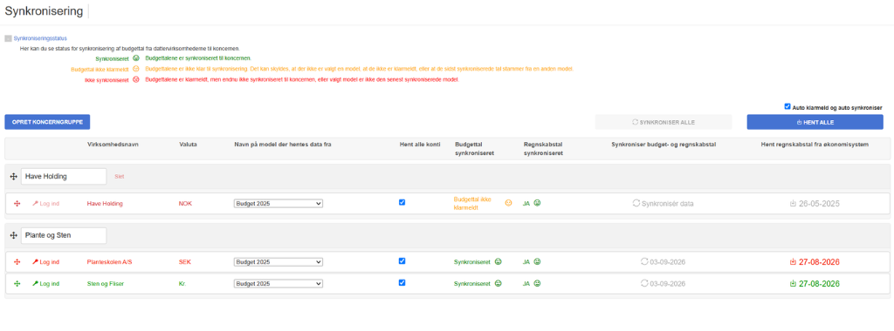Click the HENT ALLE button
894x331 pixels.
(815, 122)
